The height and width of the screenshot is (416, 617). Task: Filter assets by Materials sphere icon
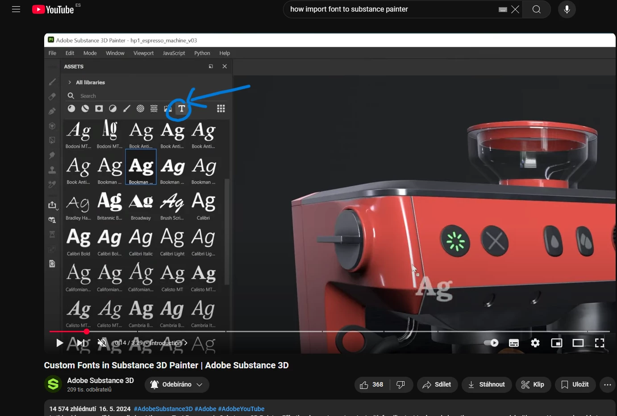[x=71, y=108]
